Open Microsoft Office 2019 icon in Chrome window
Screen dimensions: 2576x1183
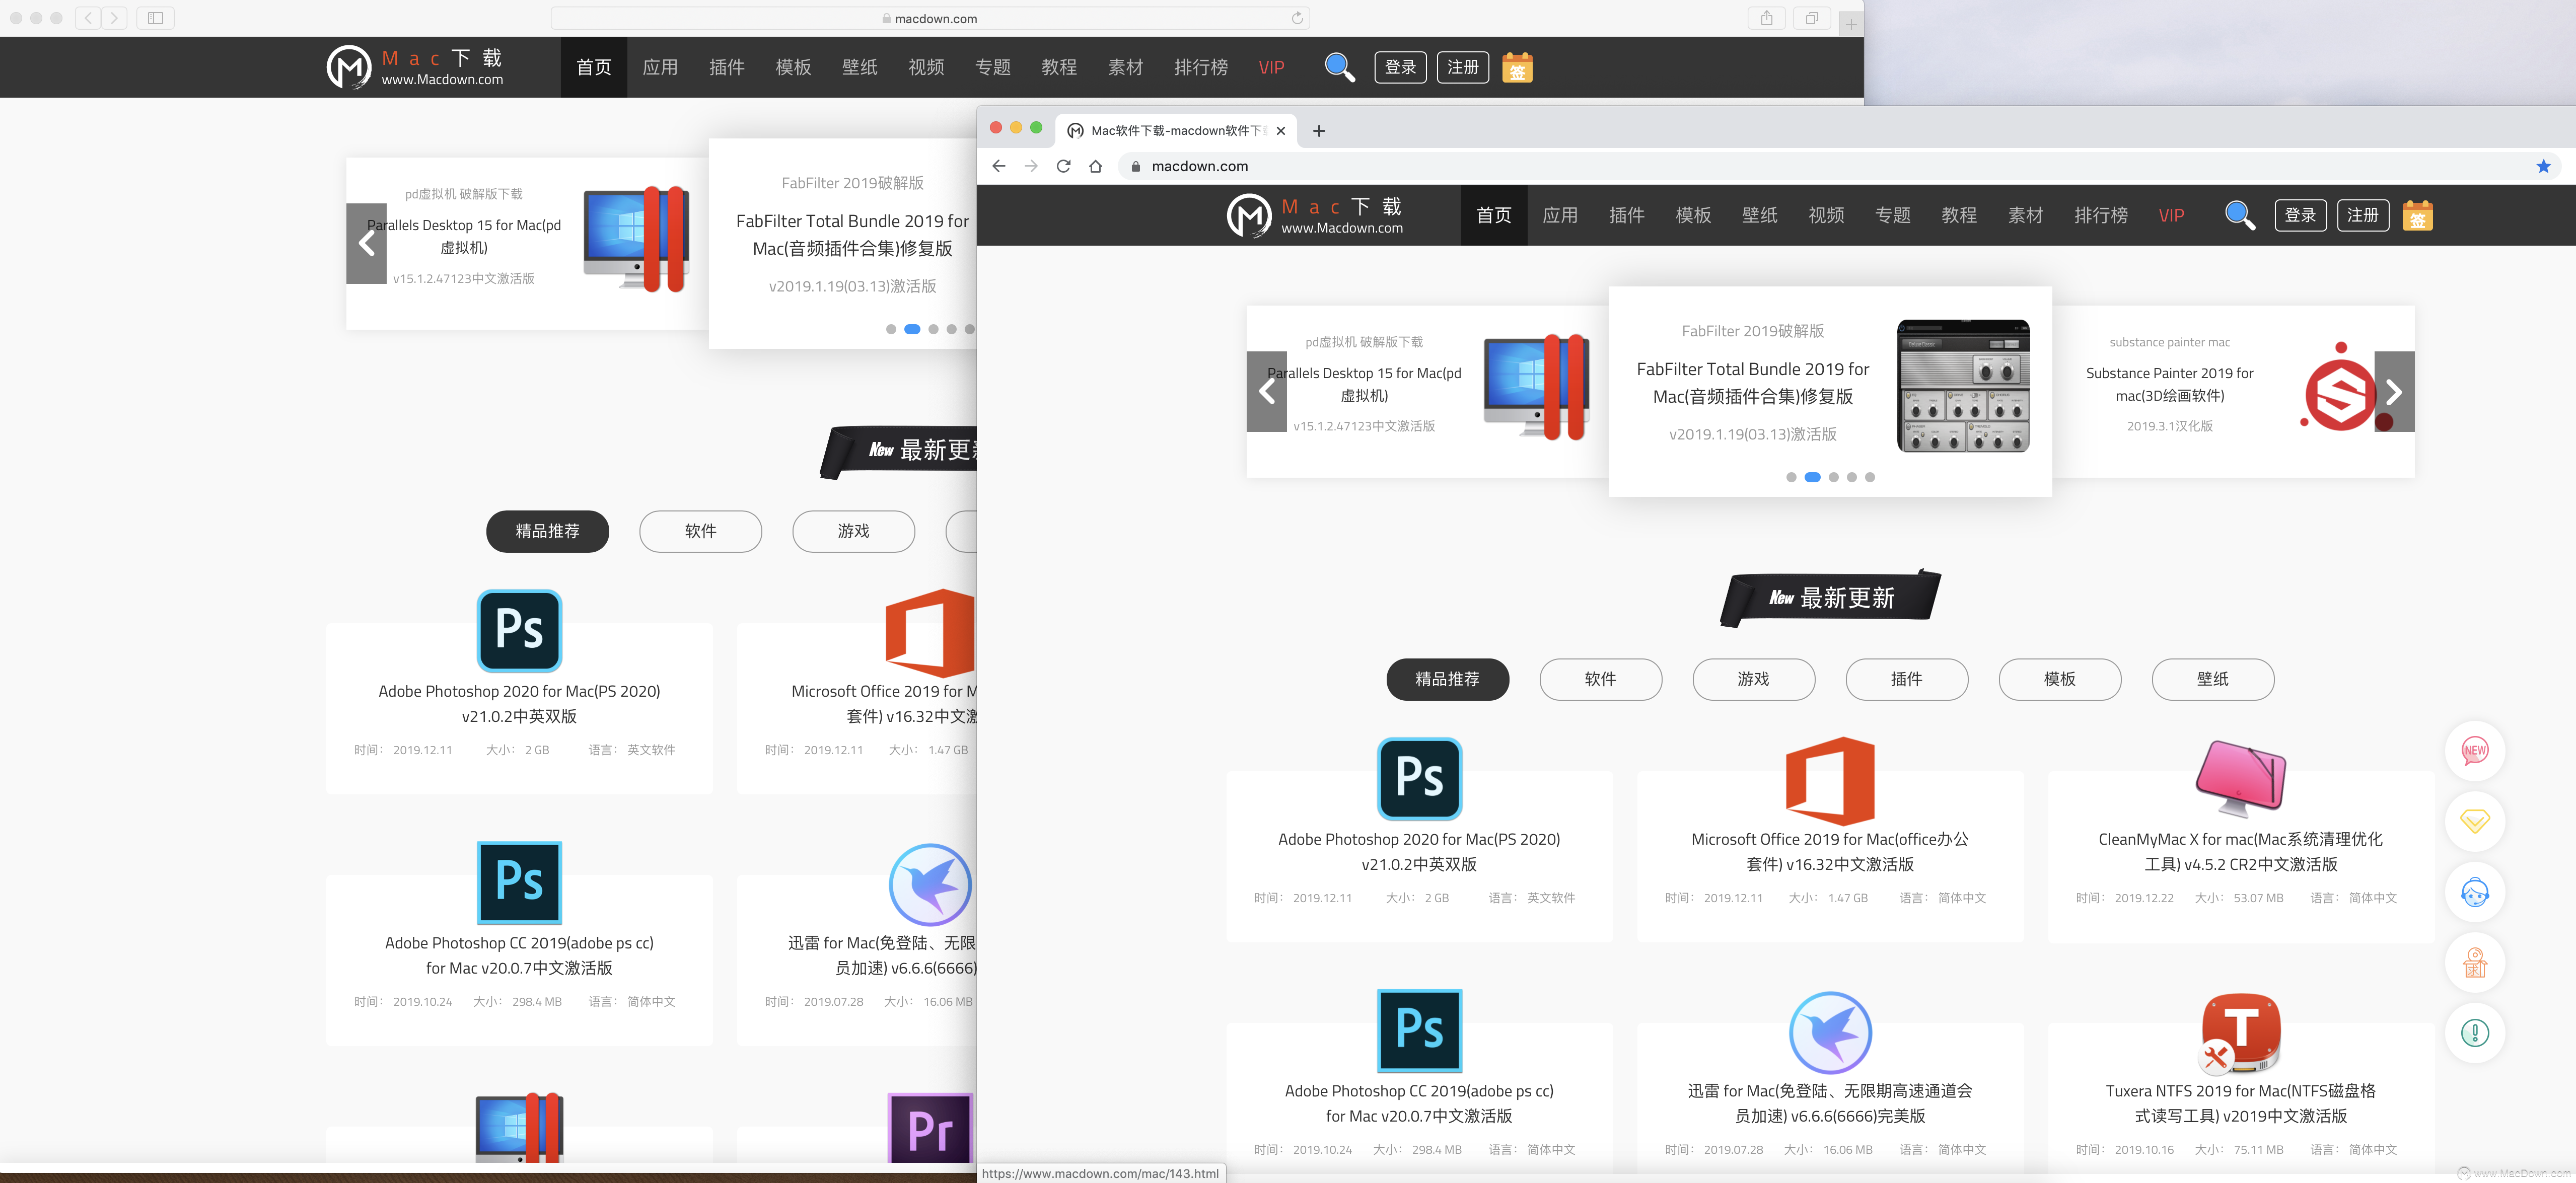tap(1830, 780)
